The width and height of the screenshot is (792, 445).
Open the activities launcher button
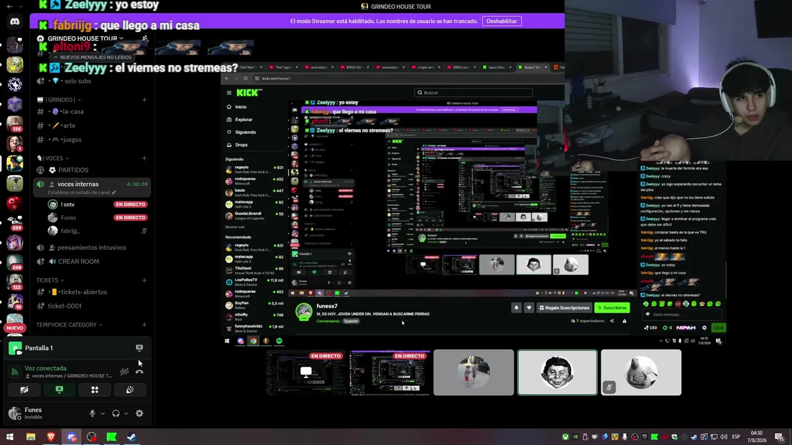[95, 390]
